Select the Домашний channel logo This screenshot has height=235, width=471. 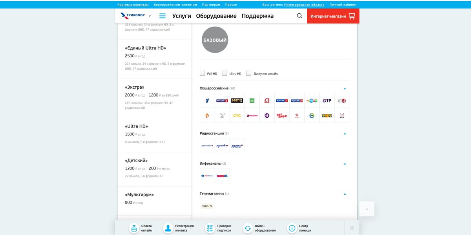tap(252, 115)
